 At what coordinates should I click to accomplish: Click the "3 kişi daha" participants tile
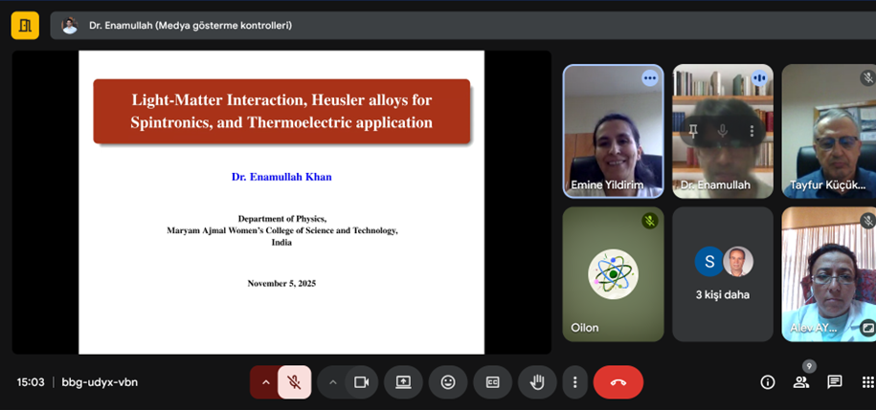[x=722, y=274]
